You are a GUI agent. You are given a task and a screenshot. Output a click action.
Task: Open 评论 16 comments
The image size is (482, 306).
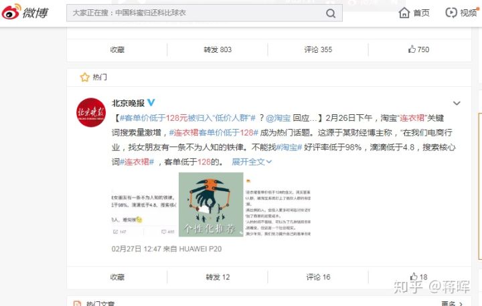point(318,277)
